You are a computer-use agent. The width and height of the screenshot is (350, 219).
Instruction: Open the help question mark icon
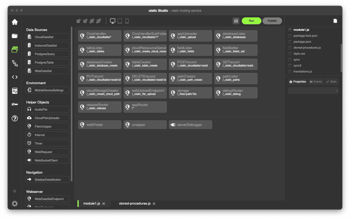15,119
